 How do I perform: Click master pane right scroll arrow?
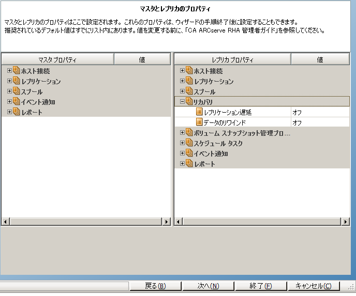point(167,222)
